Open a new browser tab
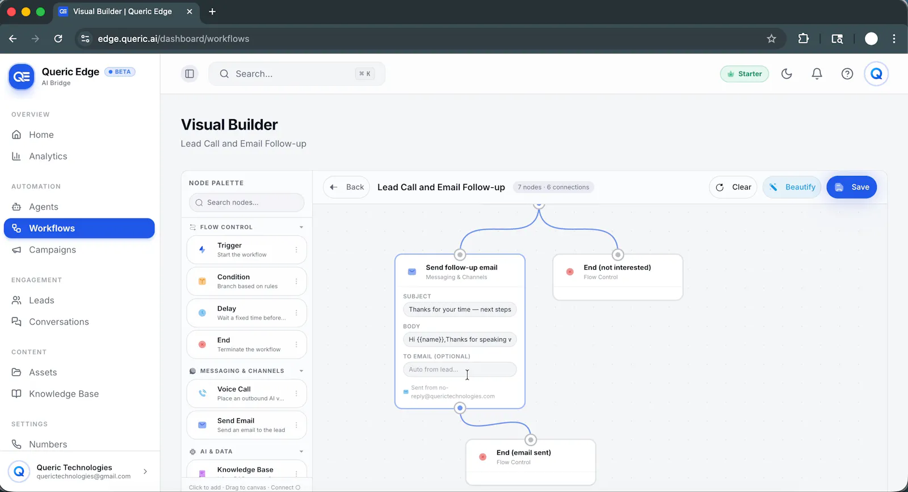 (212, 11)
